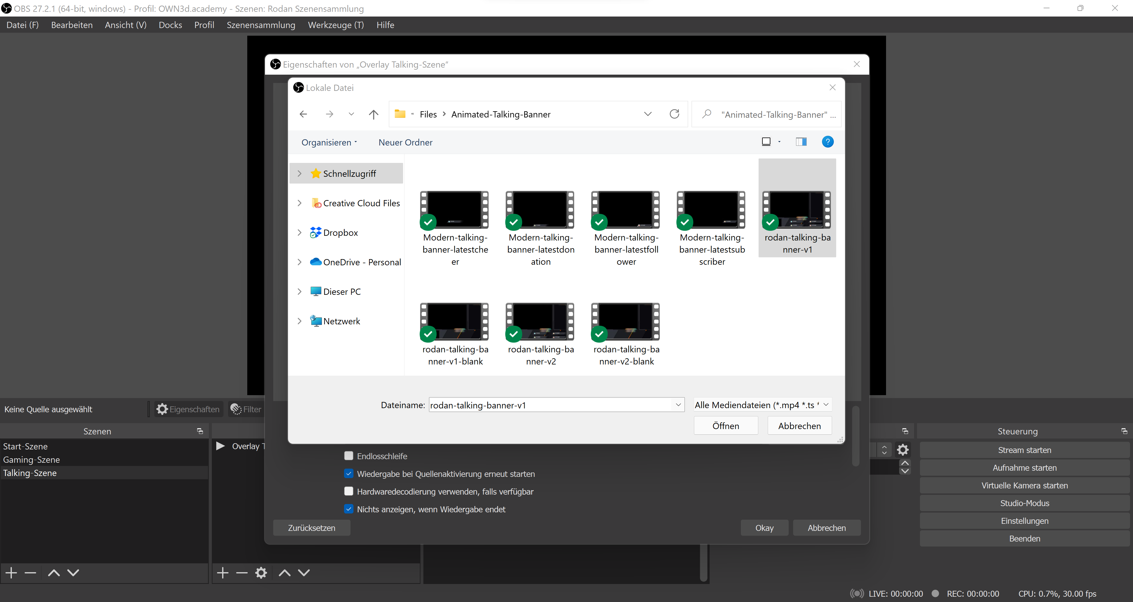Go up one folder level arrow
The image size is (1133, 602).
pyautogui.click(x=374, y=114)
